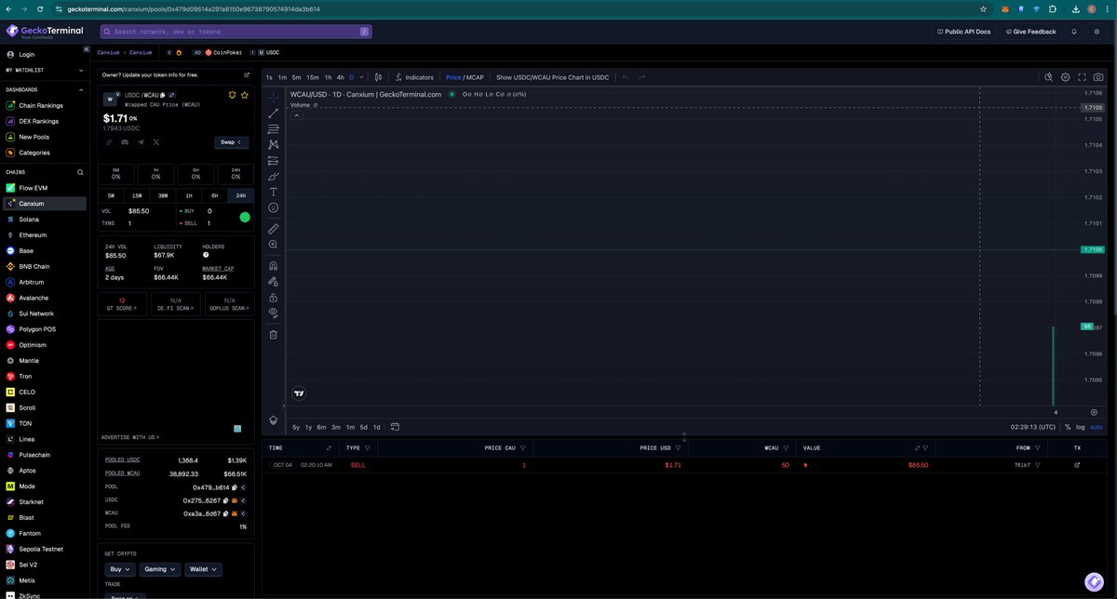Open the Indicators menu

[414, 77]
